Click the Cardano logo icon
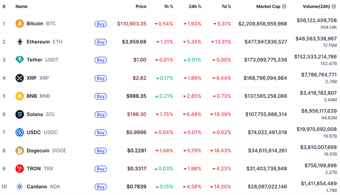 click(x=20, y=187)
